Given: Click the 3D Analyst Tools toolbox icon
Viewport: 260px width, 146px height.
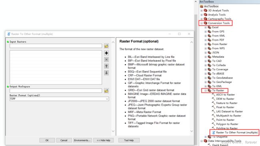Looking at the screenshot, I should [206, 10].
